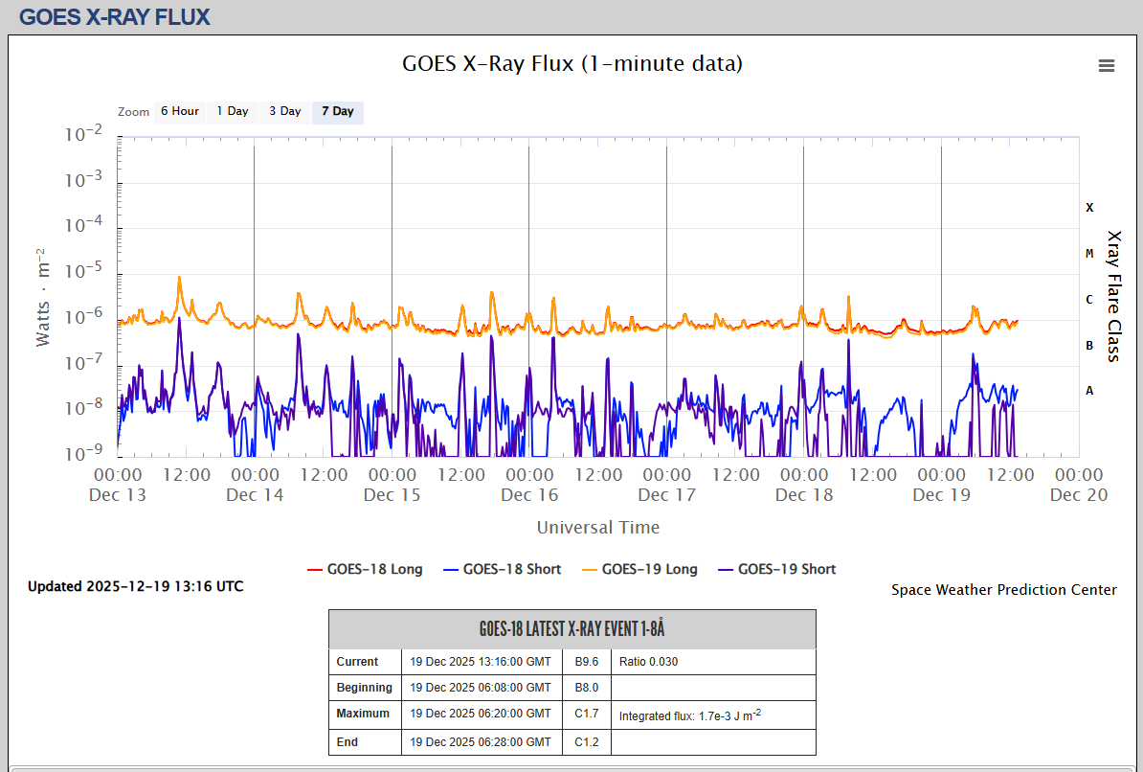This screenshot has height=772, width=1143.
Task: Hide the GOES-18 Short legend series
Action: click(x=502, y=569)
